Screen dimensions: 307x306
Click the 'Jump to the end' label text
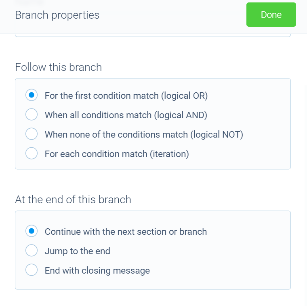point(78,251)
